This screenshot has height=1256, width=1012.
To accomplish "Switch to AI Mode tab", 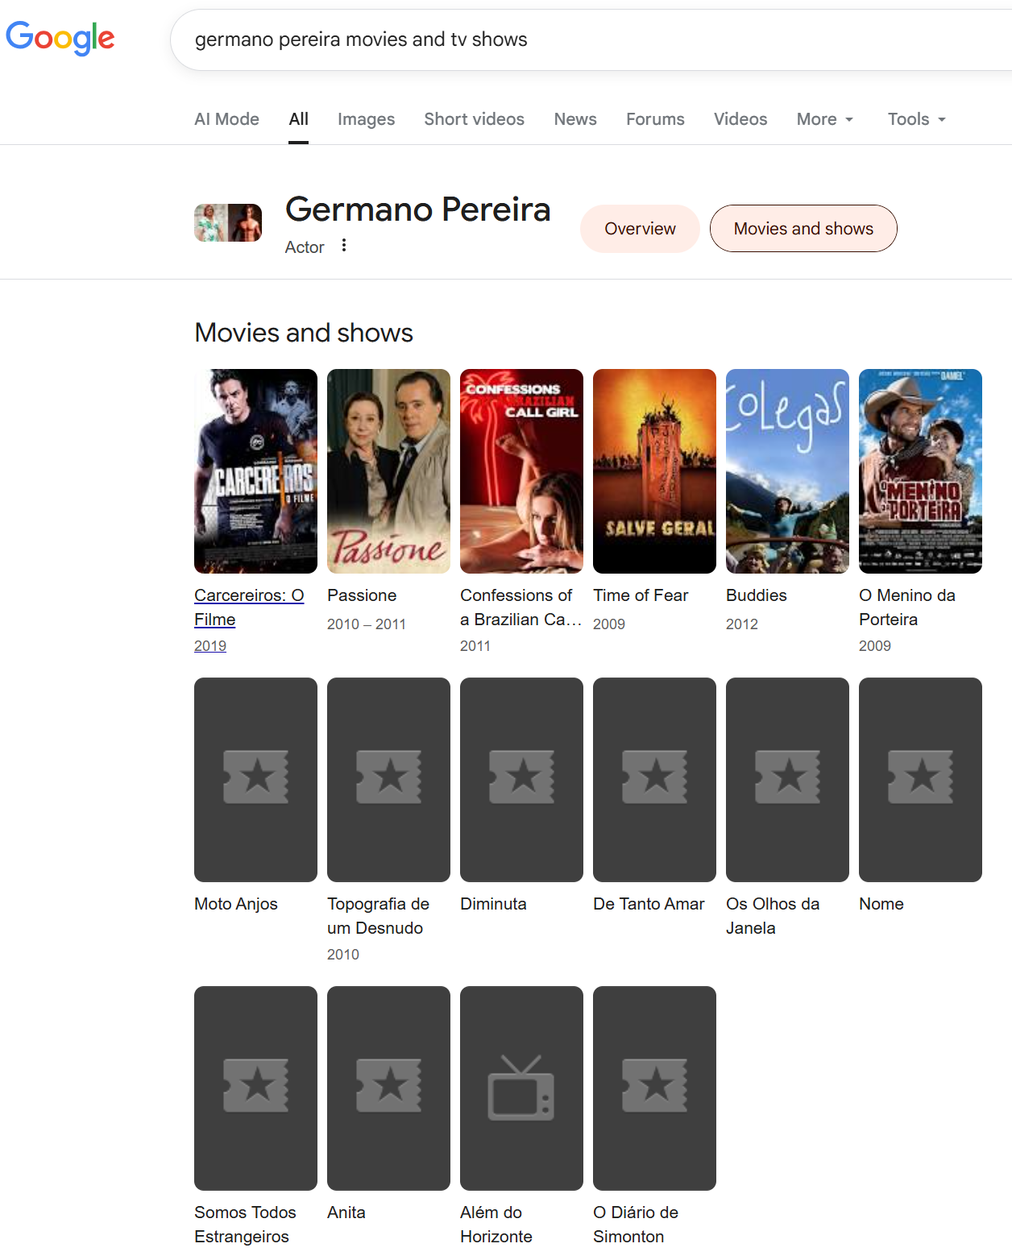I will pyautogui.click(x=226, y=119).
